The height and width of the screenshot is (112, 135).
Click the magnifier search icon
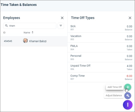click(7, 26)
